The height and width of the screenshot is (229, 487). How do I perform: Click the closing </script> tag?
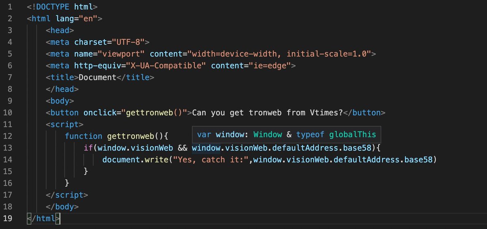[67, 195]
